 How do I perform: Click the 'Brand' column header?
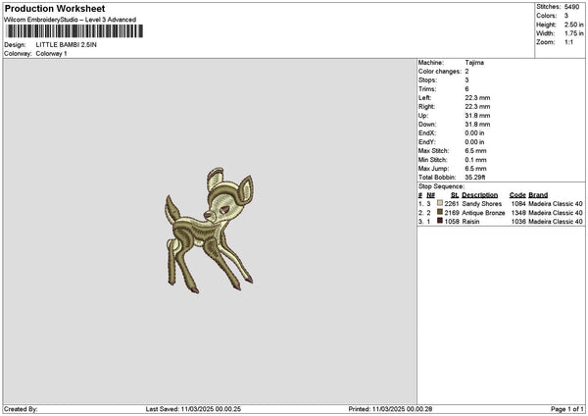click(x=538, y=195)
